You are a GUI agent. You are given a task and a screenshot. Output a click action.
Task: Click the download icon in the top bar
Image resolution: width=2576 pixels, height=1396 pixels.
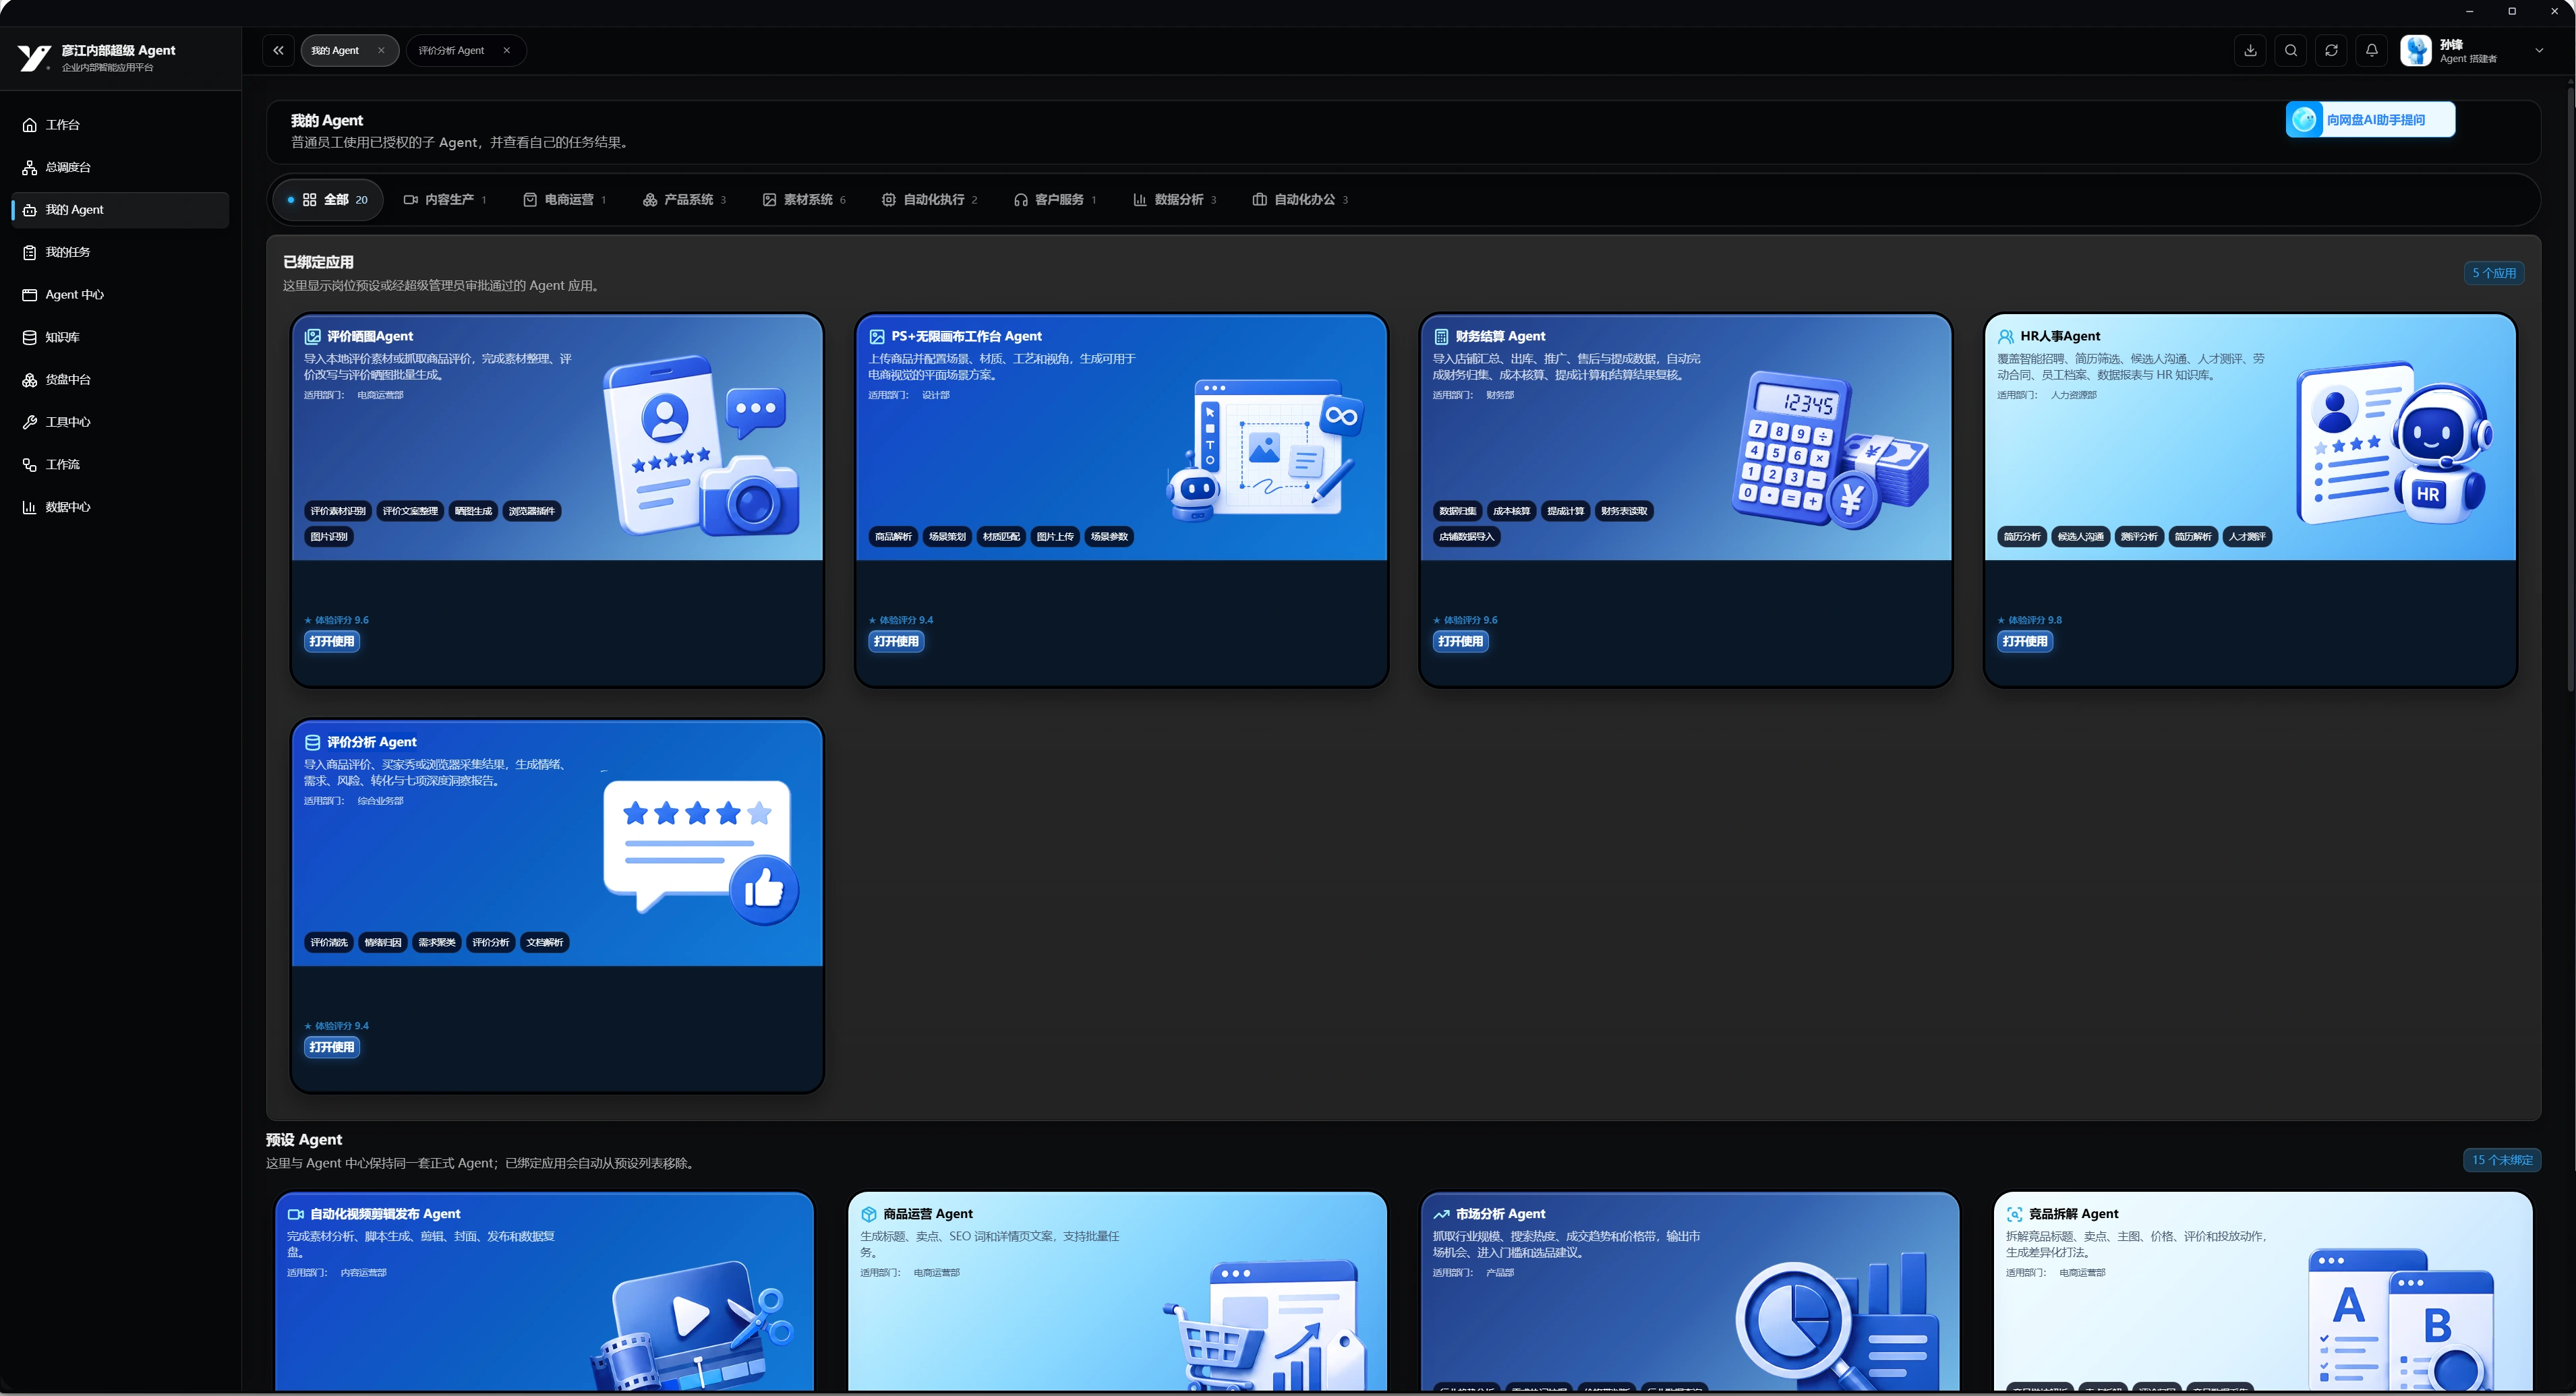tap(2250, 50)
